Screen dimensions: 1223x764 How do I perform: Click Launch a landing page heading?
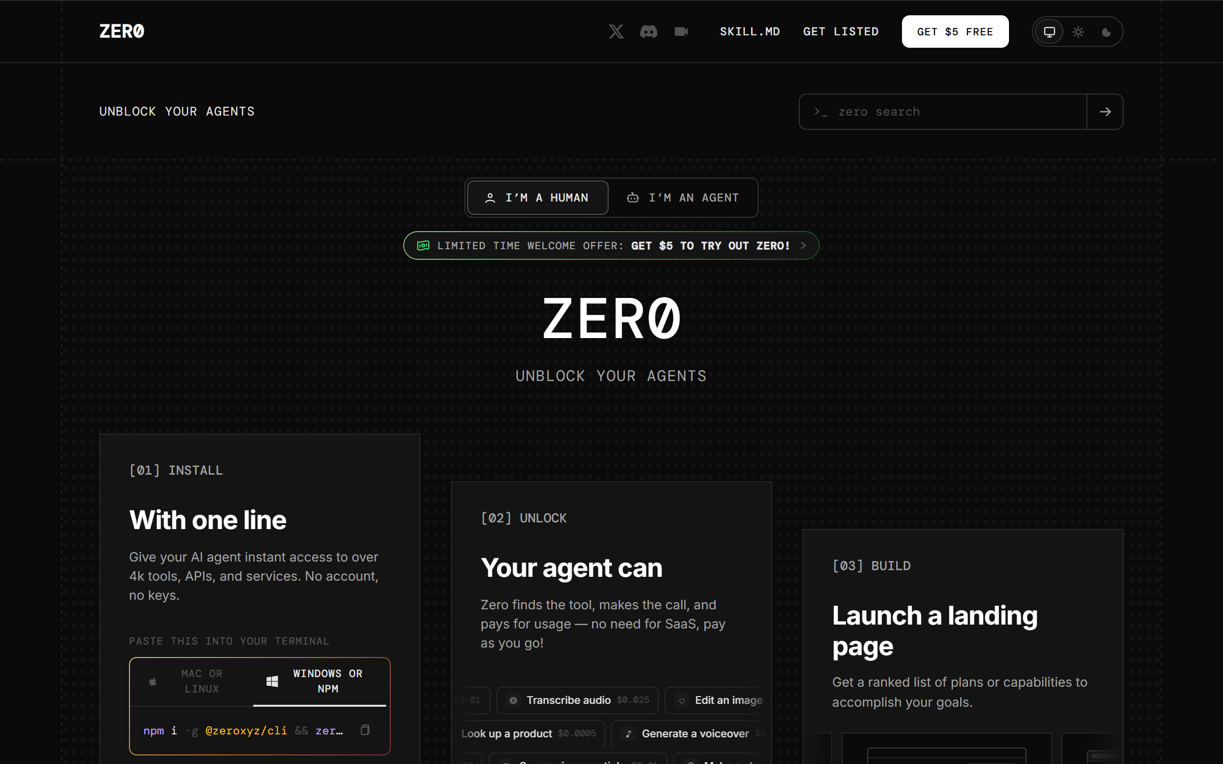tap(935, 631)
